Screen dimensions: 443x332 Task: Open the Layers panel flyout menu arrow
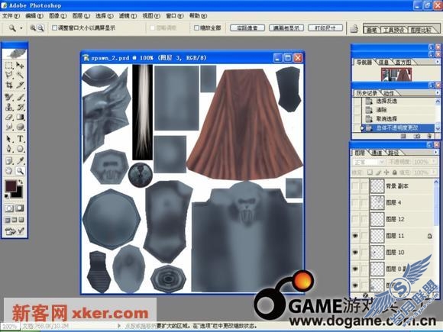tap(437, 153)
